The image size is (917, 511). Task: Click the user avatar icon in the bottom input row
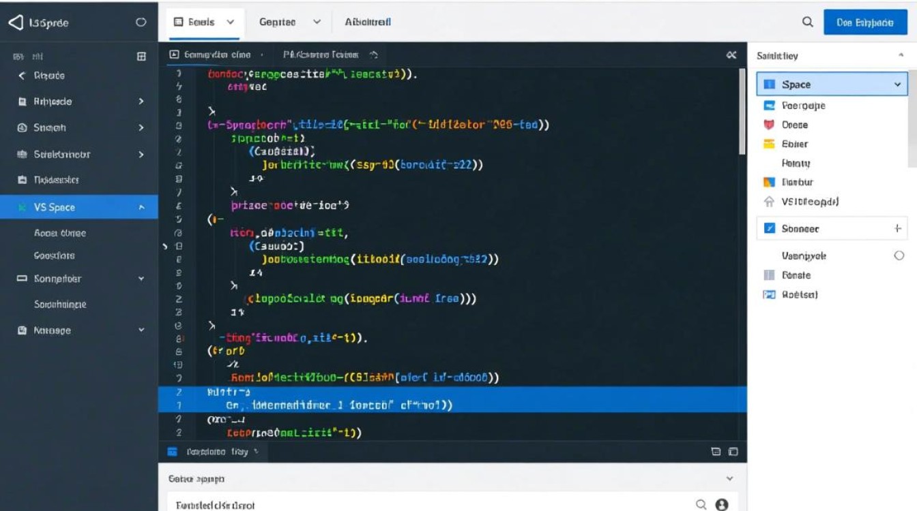tap(722, 504)
